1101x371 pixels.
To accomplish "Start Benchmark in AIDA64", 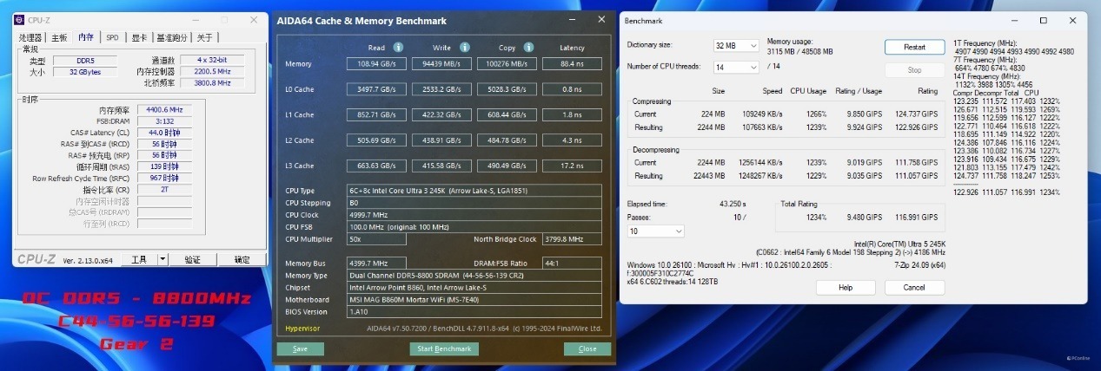I will point(444,349).
